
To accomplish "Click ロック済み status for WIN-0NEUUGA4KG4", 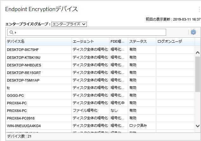I will (x=138, y=126).
